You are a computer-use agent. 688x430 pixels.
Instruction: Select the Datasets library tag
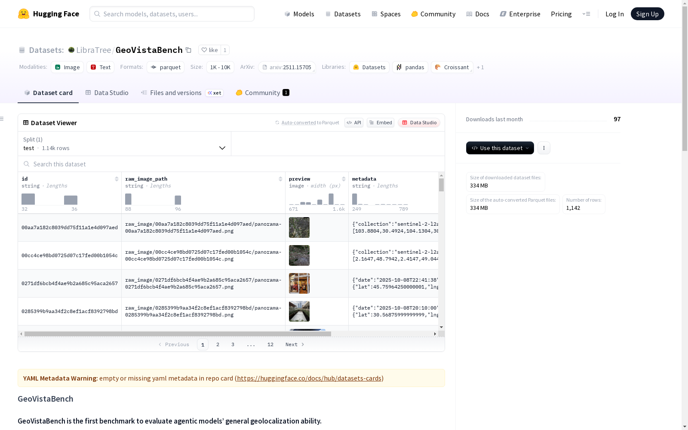[x=369, y=67]
